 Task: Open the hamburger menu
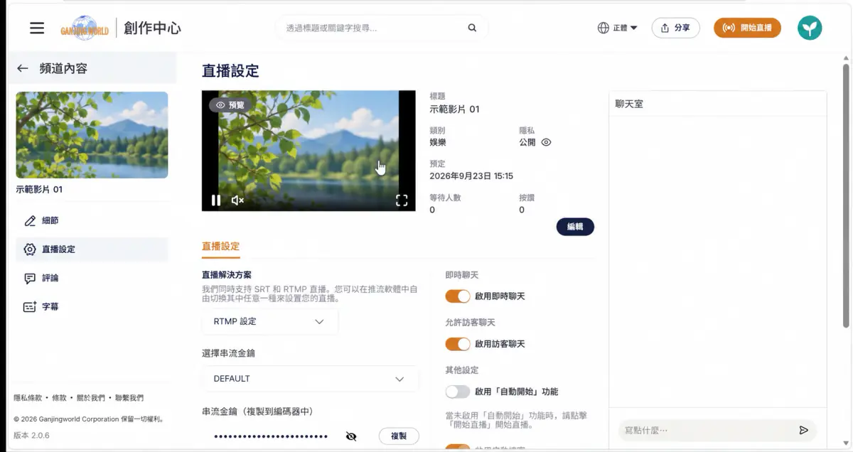[x=37, y=28]
